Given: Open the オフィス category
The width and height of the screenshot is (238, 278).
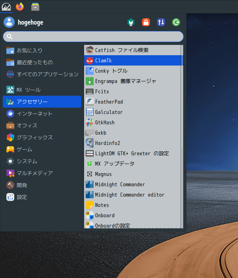Looking at the screenshot, I should point(42,125).
